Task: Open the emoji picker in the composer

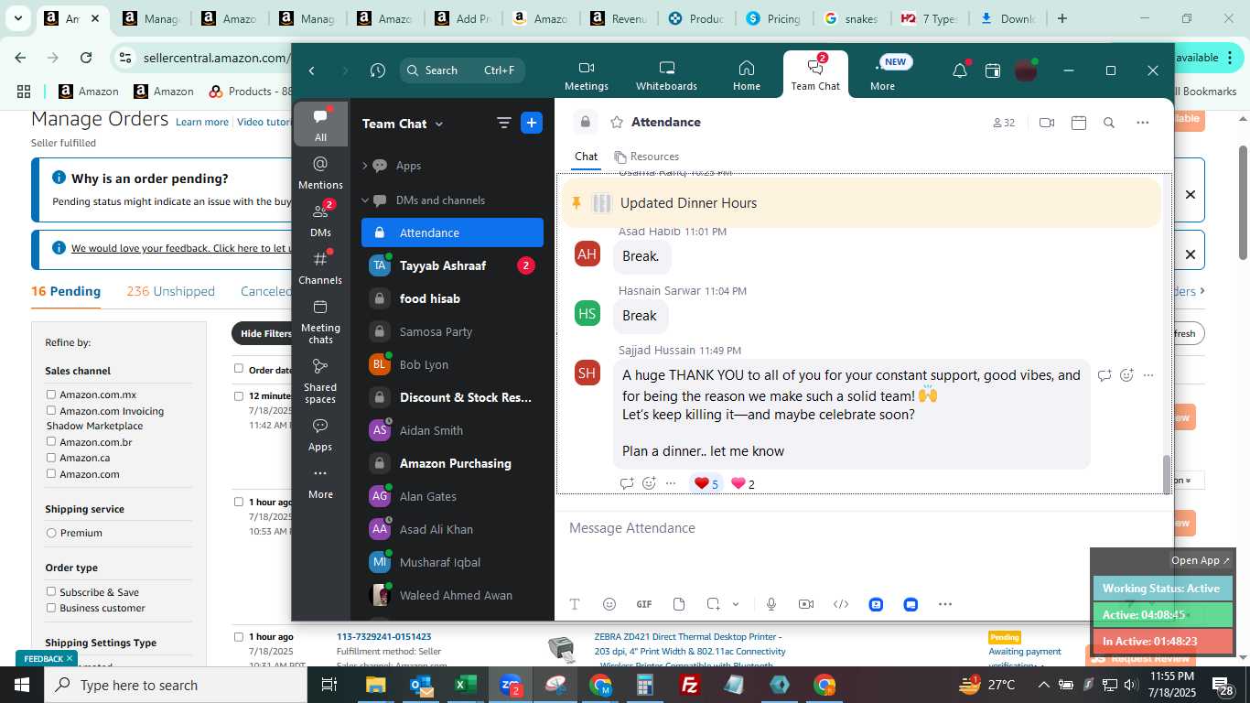Action: click(609, 604)
